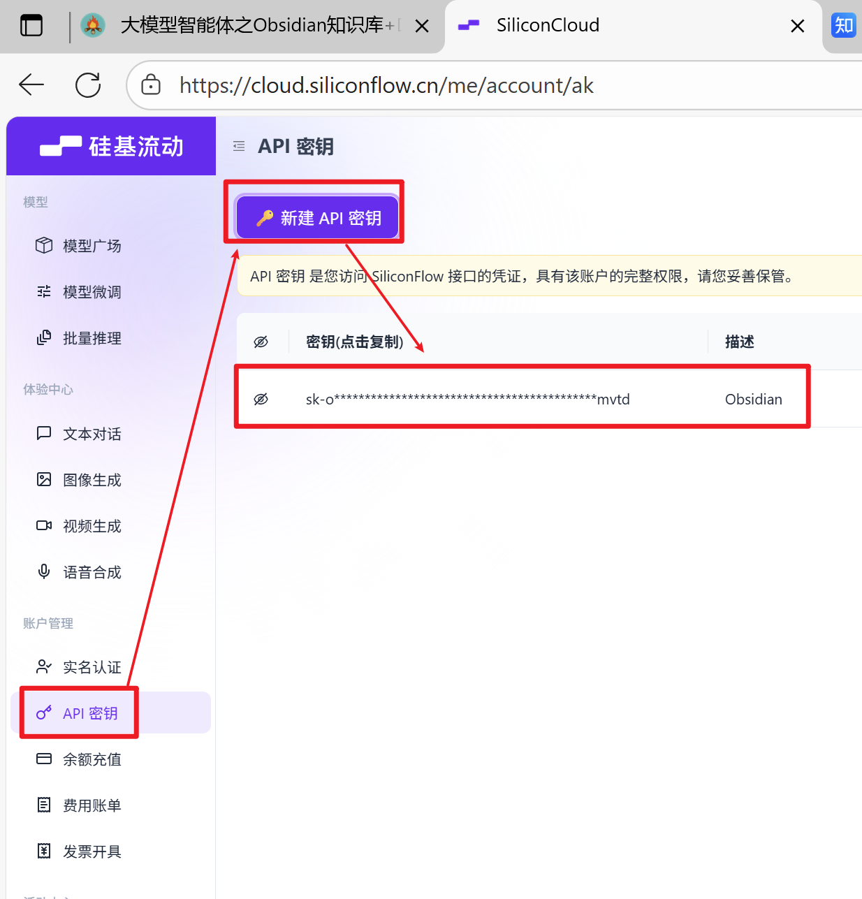The image size is (862, 899).
Task: Open 文本对话 playground
Action: click(91, 434)
